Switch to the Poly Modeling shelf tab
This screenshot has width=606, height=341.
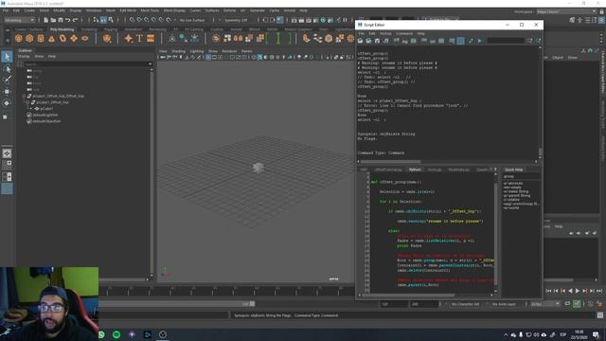click(62, 29)
